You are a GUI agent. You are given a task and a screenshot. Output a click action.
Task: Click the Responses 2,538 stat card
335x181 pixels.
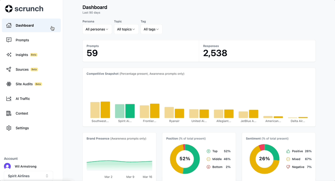point(257,51)
